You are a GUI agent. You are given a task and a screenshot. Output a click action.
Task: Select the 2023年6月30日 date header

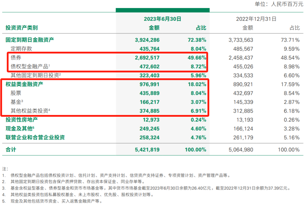pos(162,19)
